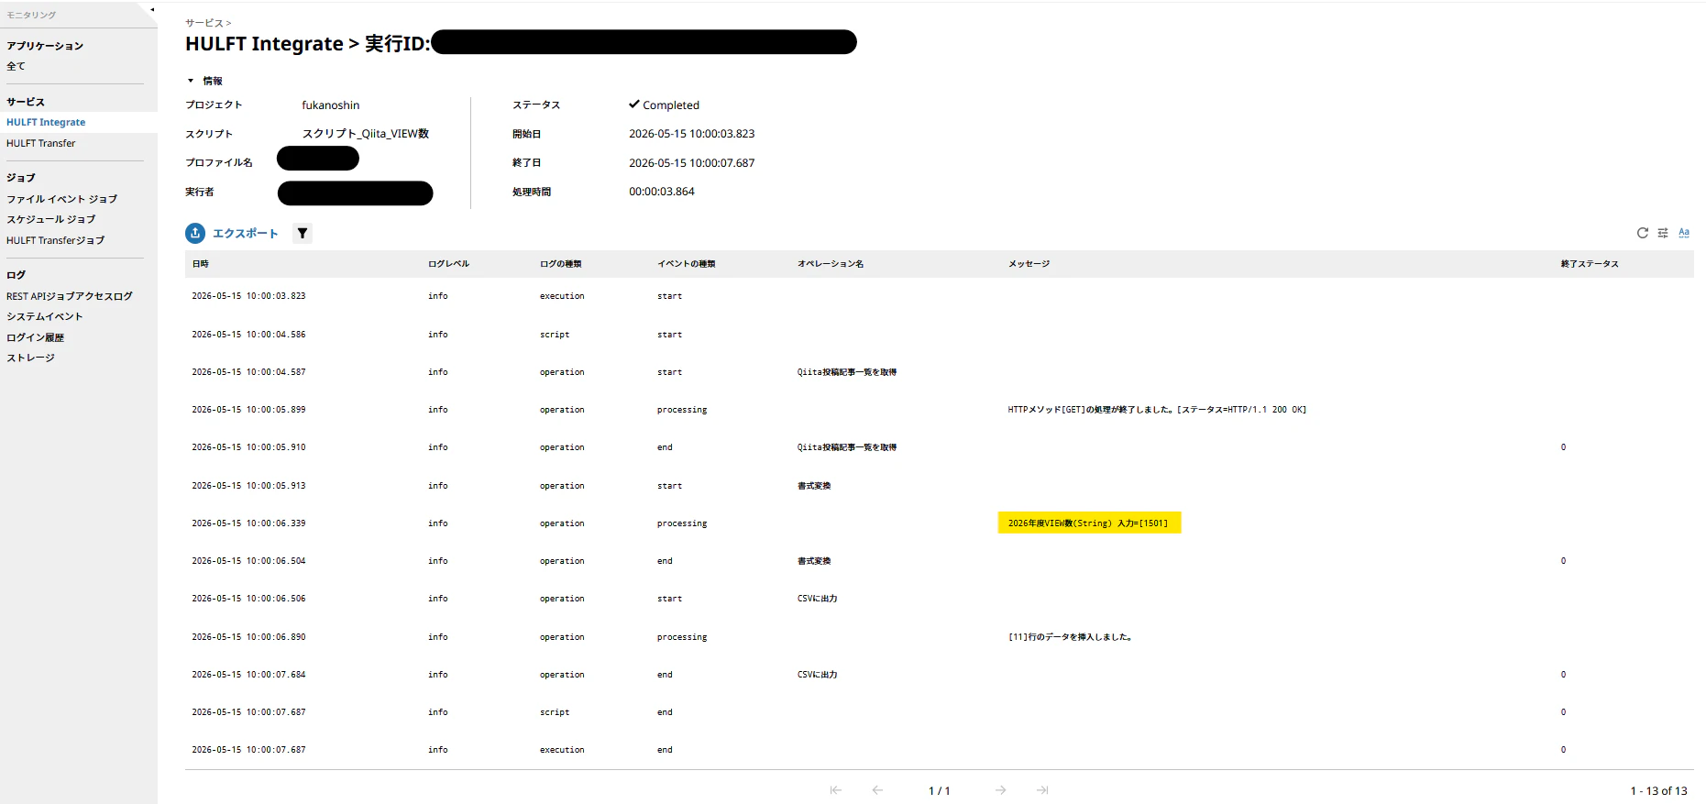This screenshot has width=1706, height=804.
Task: Go to the previous log page
Action: (877, 790)
